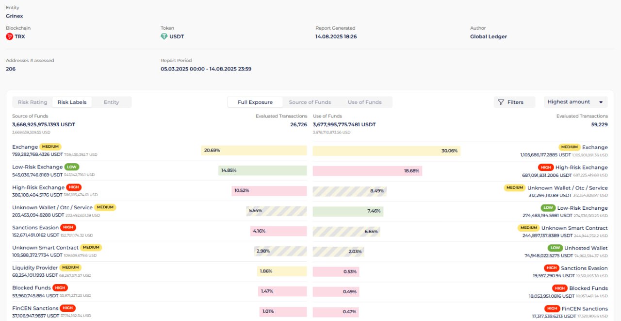Viewport: 621px width, 321px height.
Task: Switch to Risk Rating view
Action: click(33, 102)
